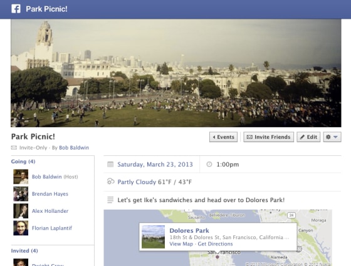Click the Going (4) heading
This screenshot has width=351, height=266.
click(x=23, y=161)
